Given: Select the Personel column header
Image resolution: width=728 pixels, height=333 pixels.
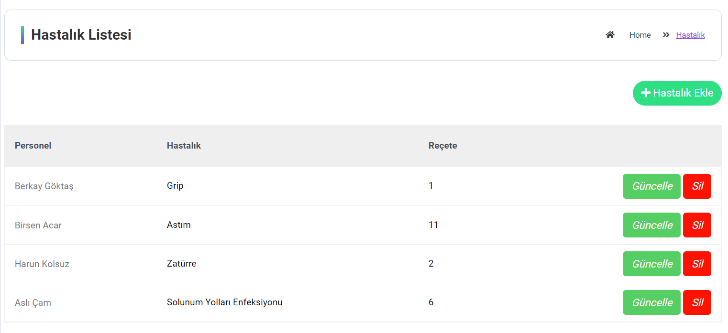Looking at the screenshot, I should (x=33, y=145).
